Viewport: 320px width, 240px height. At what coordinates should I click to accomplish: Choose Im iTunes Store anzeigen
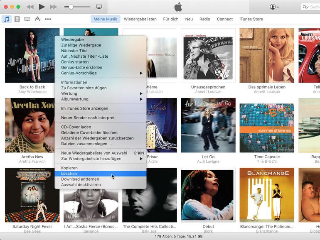point(101,108)
